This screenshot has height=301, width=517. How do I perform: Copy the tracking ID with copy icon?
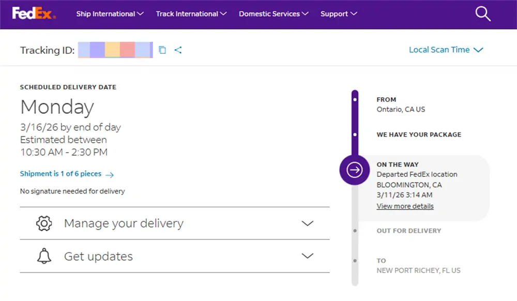pos(162,50)
